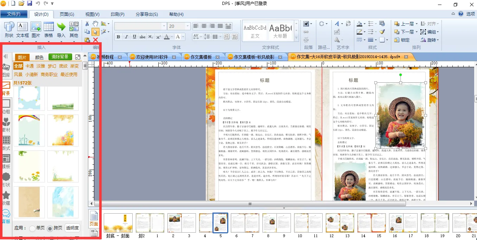This screenshot has height=240, width=477.
Task: Open the Border (边框) sidebar panel
Action: tap(6, 106)
